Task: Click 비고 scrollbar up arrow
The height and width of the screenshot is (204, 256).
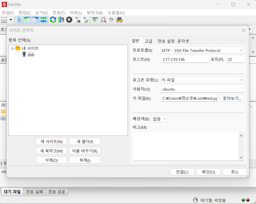Action: (241, 136)
